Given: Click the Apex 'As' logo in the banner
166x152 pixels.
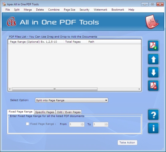Looking at the screenshot, I should [11, 22].
